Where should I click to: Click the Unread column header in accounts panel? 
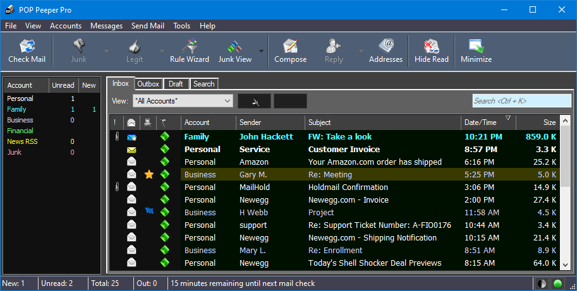coord(63,85)
